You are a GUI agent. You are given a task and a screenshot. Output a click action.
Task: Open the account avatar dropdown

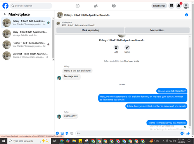pyautogui.click(x=186, y=6)
